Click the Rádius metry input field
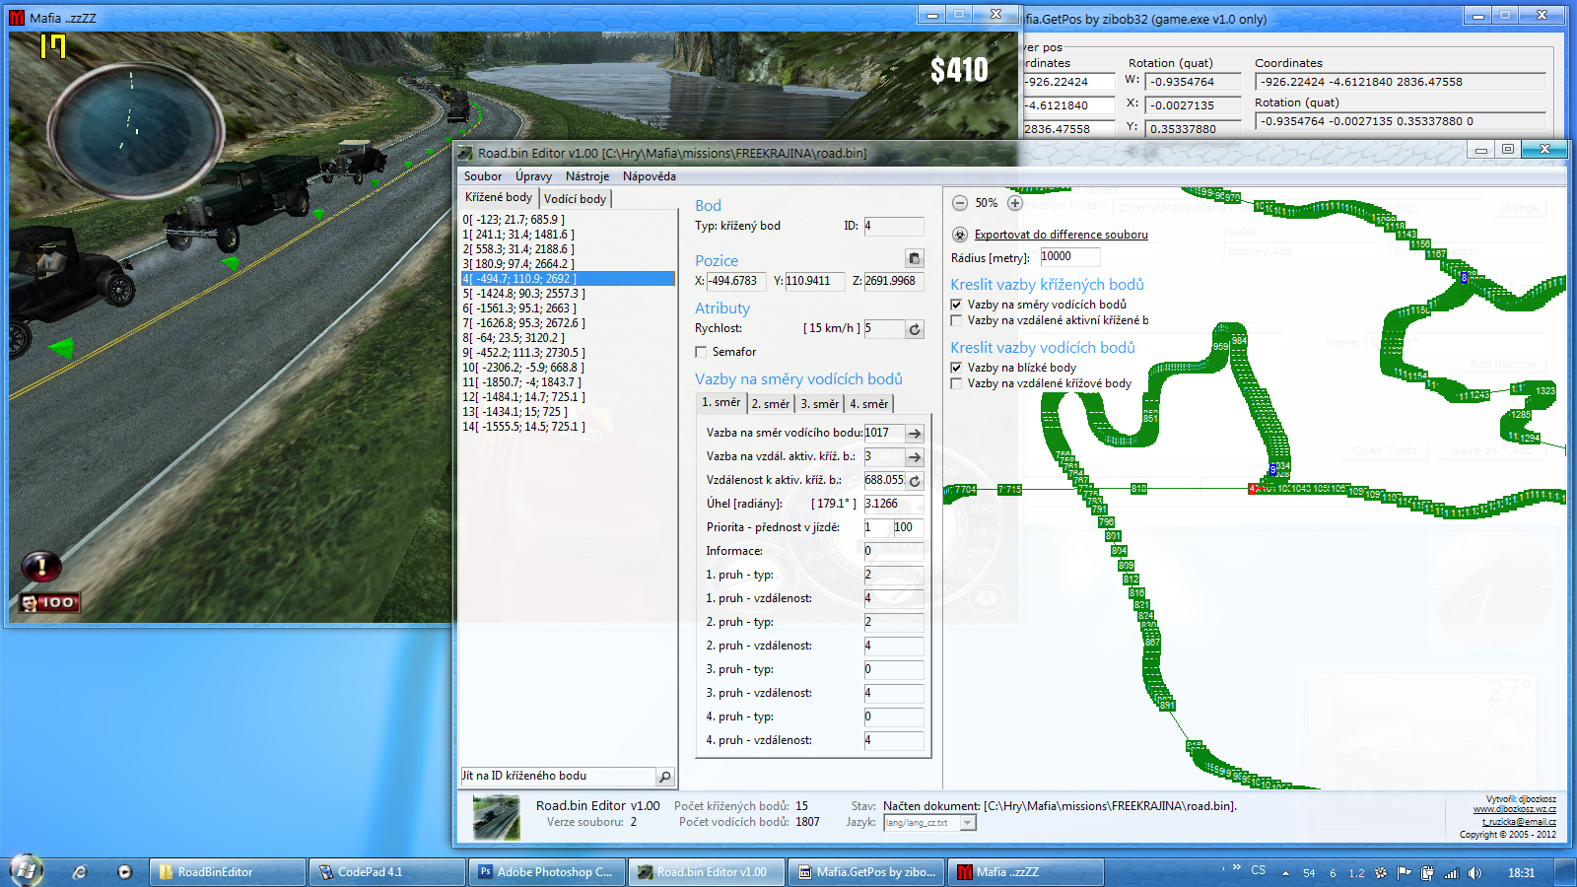The image size is (1577, 887). pyautogui.click(x=1070, y=257)
